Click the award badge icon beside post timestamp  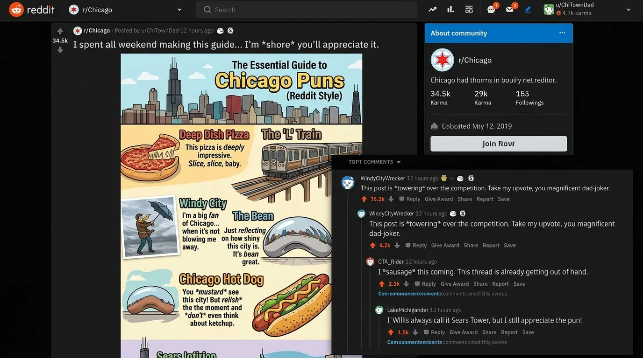221,30
